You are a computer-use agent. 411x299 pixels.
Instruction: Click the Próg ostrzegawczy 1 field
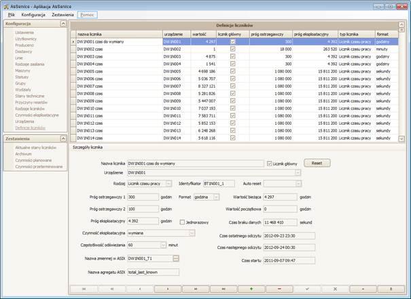(x=143, y=197)
